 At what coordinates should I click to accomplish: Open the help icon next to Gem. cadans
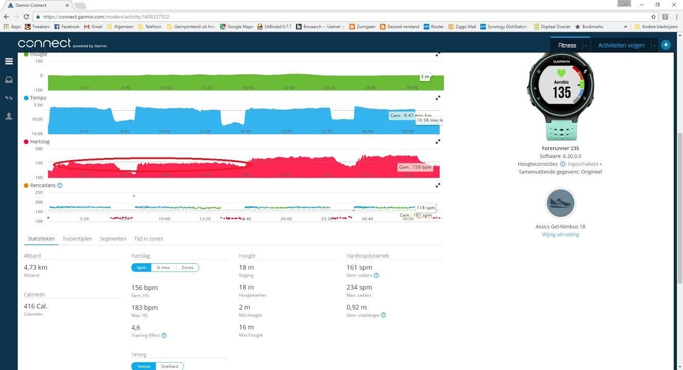[x=376, y=276]
